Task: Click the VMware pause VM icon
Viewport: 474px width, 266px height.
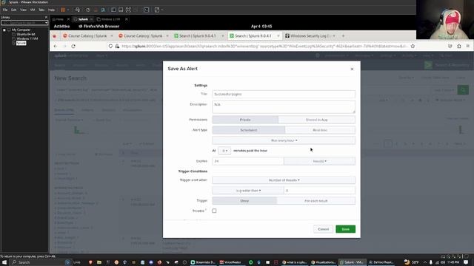Action: click(63, 10)
